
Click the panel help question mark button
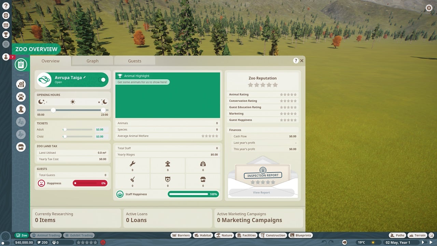(296, 60)
